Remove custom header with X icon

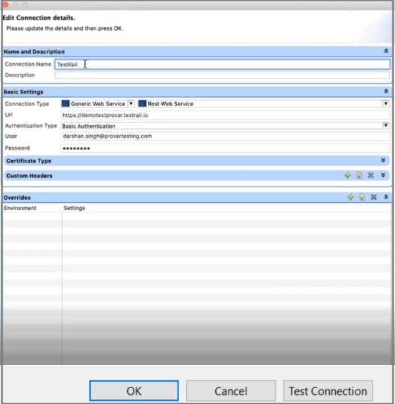pyautogui.click(x=371, y=175)
